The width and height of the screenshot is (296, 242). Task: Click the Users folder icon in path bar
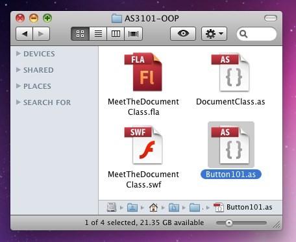[x=132, y=208]
